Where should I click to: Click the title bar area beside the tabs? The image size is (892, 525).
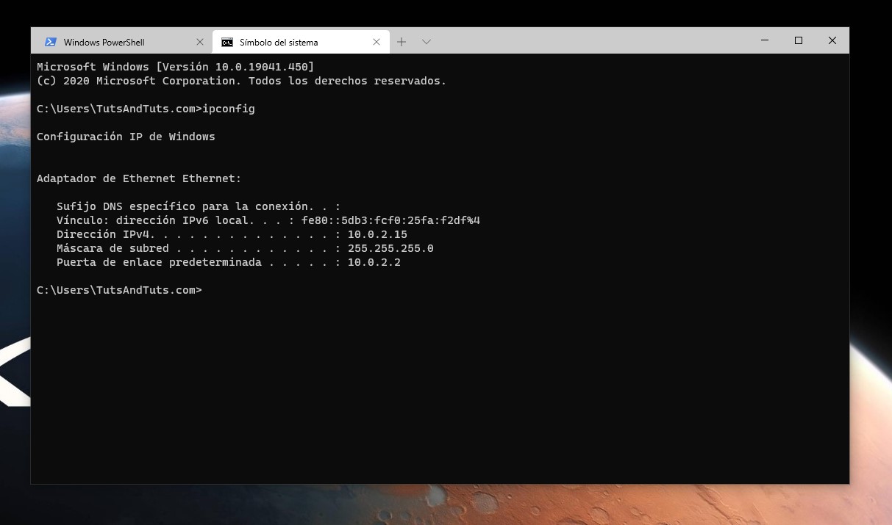(x=588, y=40)
